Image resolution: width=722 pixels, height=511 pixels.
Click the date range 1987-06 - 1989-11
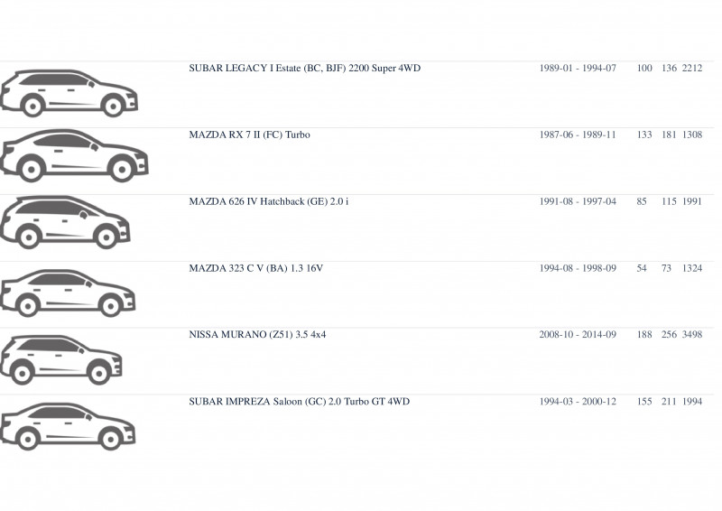point(578,135)
